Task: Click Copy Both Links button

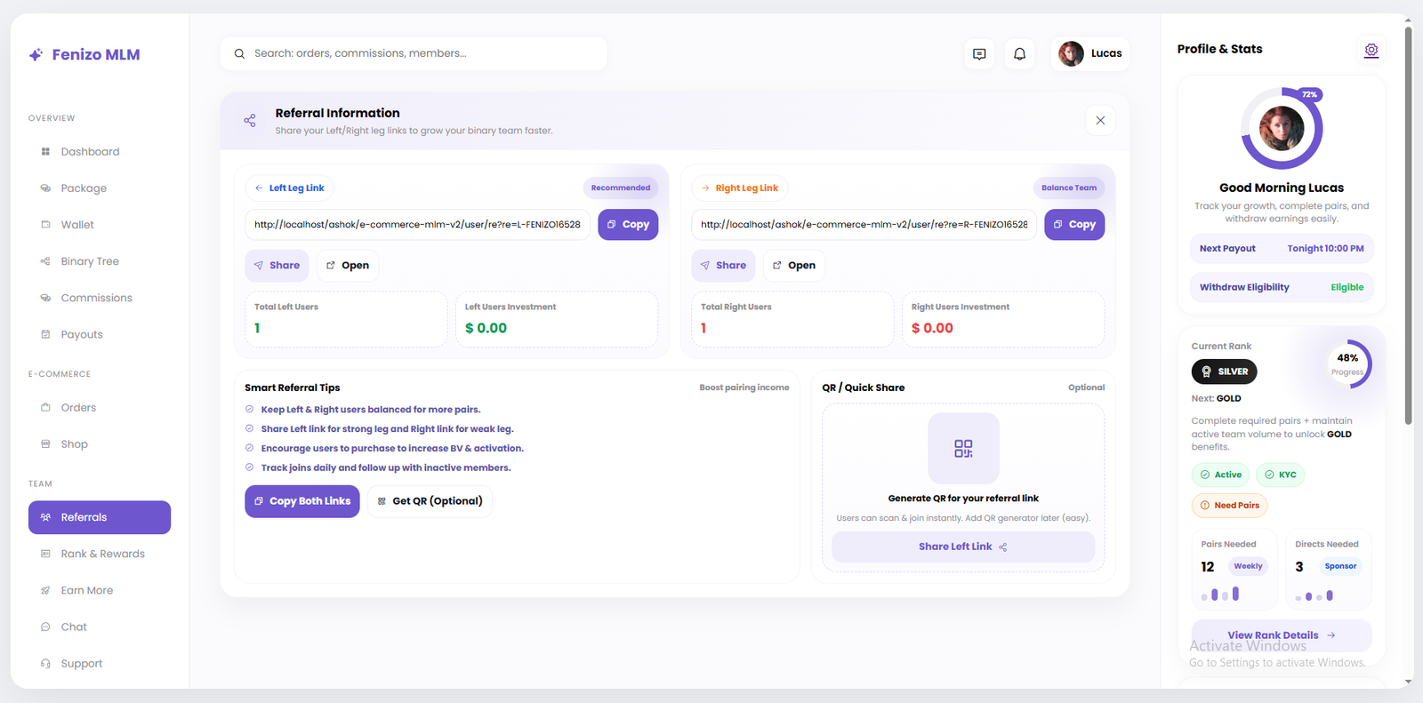Action: tap(302, 501)
